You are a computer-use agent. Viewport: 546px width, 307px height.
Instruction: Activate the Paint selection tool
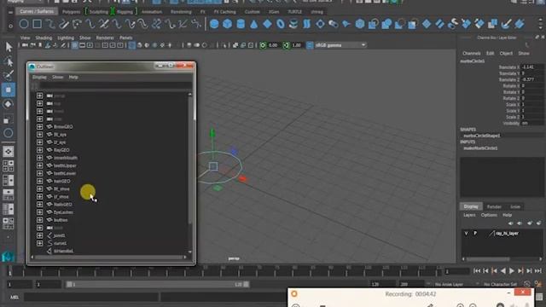point(9,75)
